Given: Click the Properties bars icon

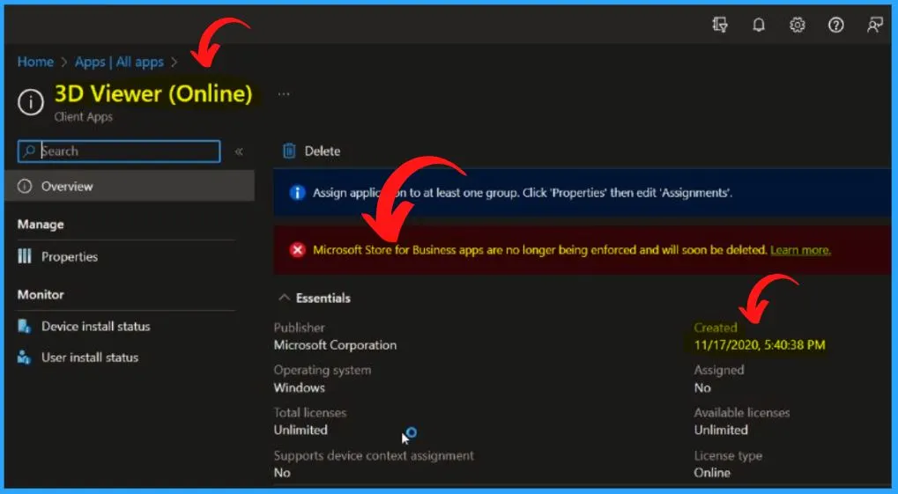Looking at the screenshot, I should [25, 256].
